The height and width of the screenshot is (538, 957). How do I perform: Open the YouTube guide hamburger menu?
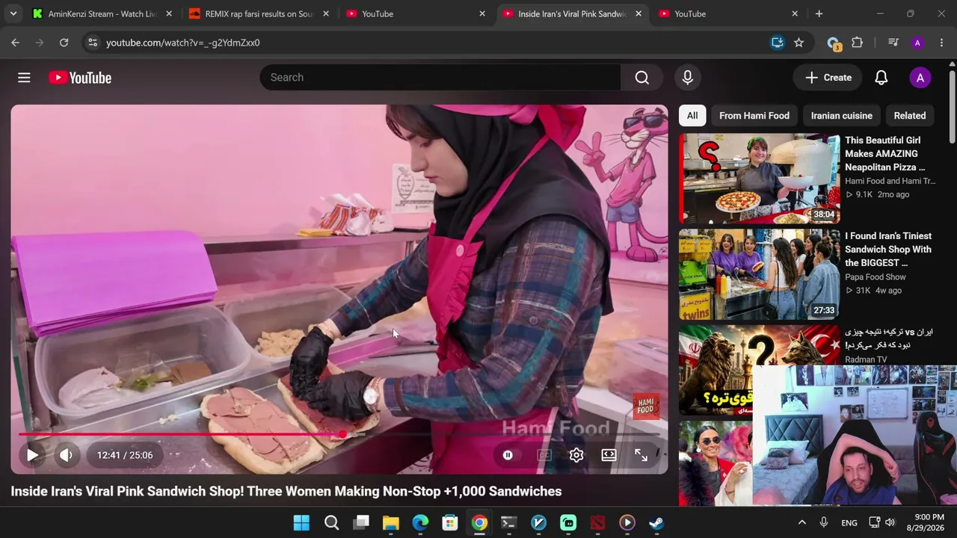pyautogui.click(x=24, y=78)
